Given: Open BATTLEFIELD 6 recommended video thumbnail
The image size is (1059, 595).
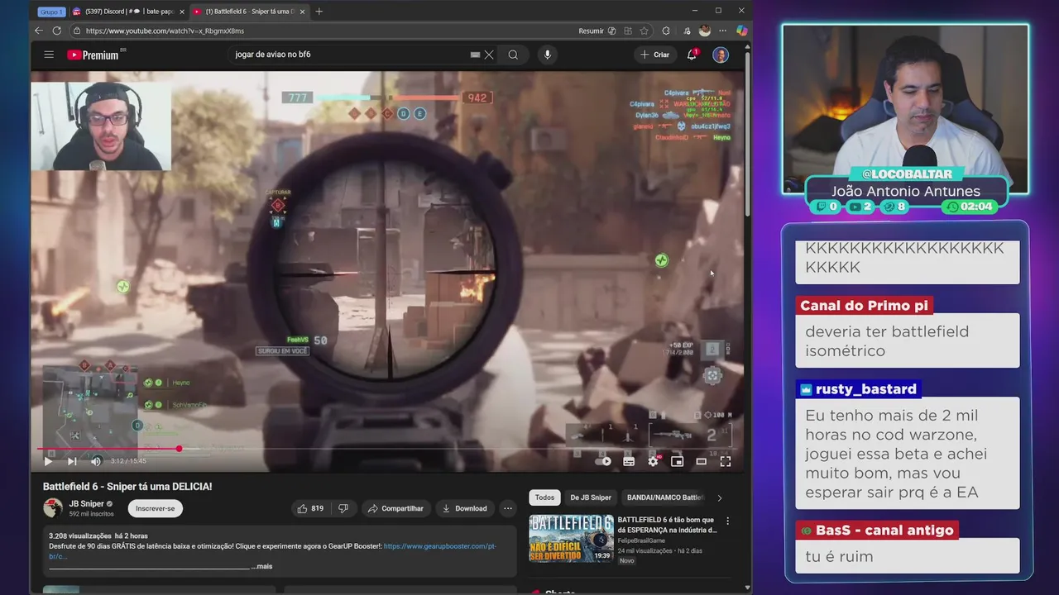Looking at the screenshot, I should point(572,539).
